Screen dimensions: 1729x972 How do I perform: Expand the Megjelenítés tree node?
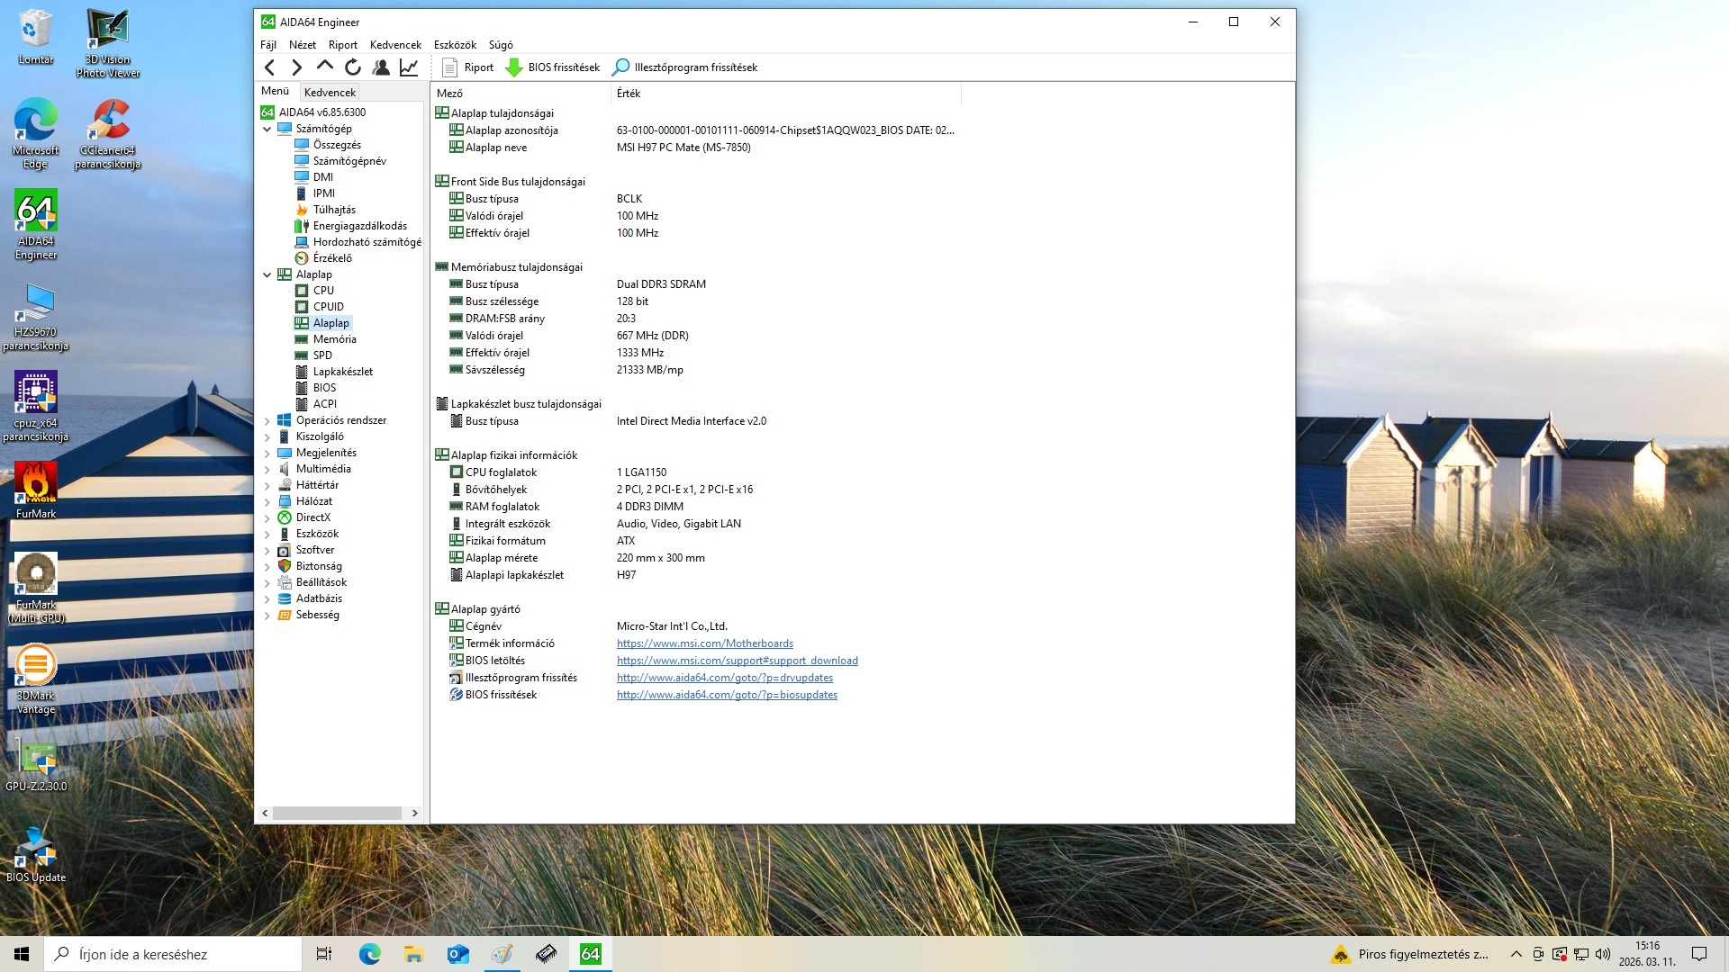(267, 453)
